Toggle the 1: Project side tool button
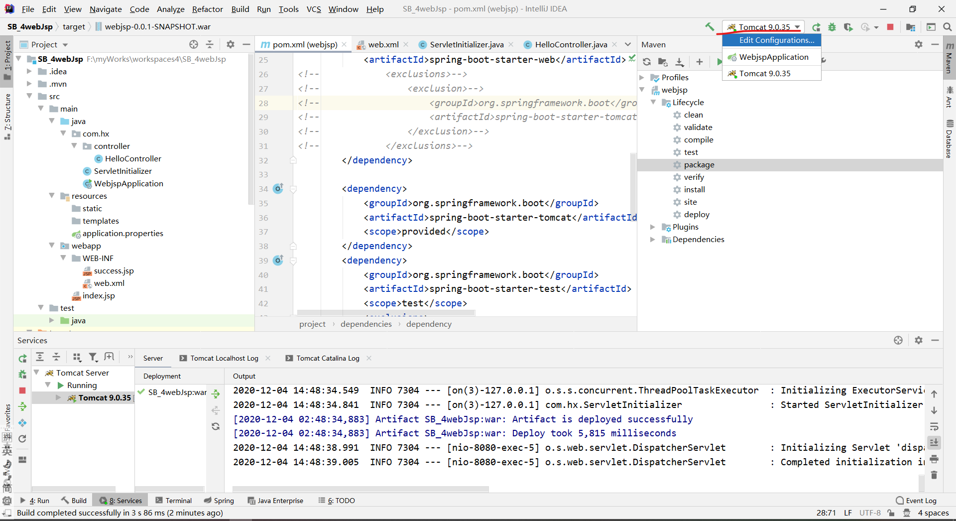 pos(7,60)
